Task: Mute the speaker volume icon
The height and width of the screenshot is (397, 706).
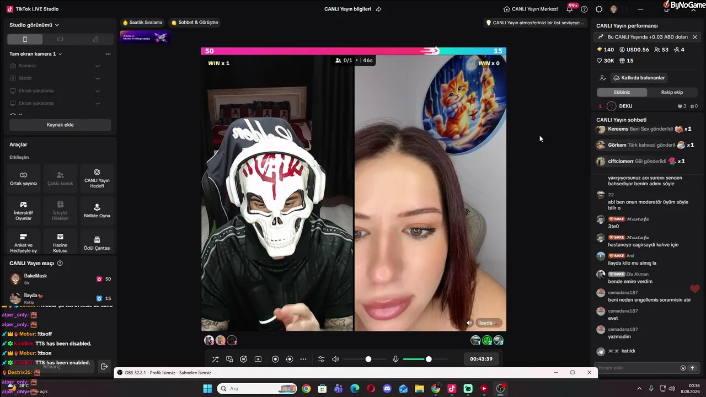Action: pyautogui.click(x=335, y=359)
